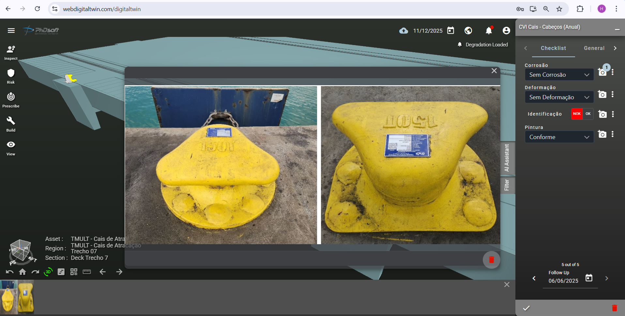The image size is (625, 316).
Task: Set Identificação to NOK
Action: tap(577, 114)
